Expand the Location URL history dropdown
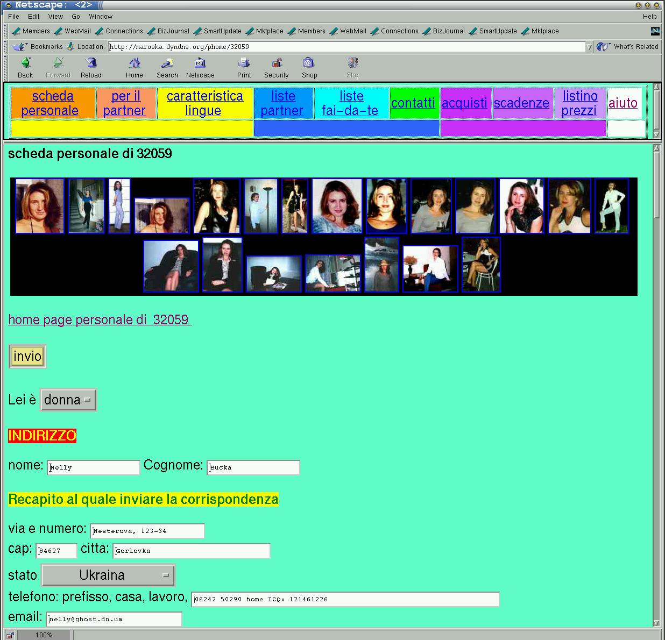The width and height of the screenshot is (665, 640). point(589,47)
